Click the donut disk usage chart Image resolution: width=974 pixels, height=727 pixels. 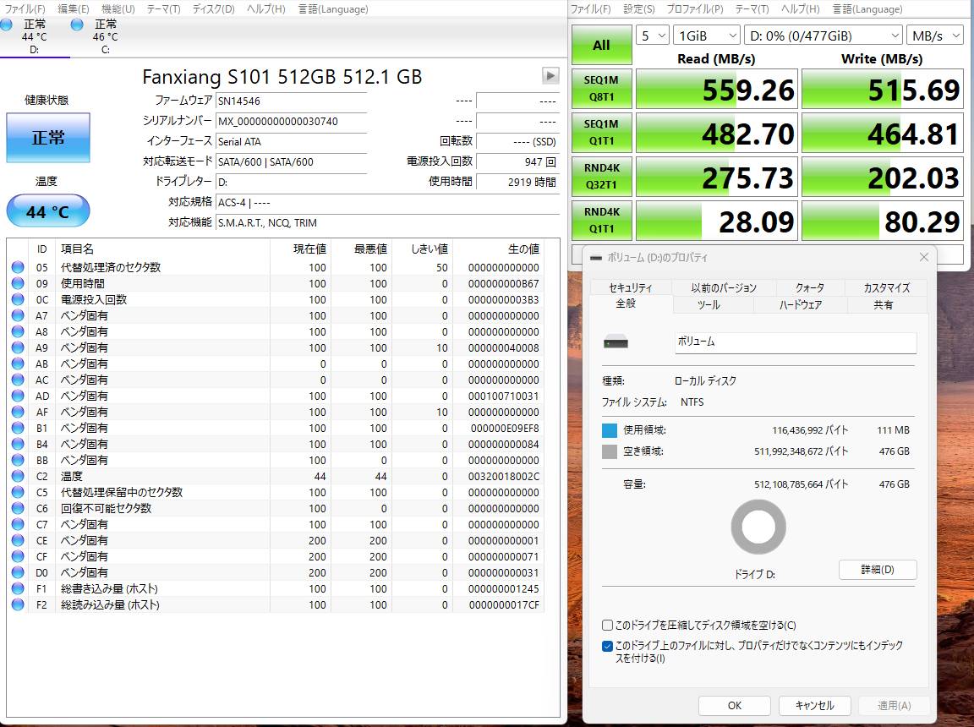(x=758, y=527)
